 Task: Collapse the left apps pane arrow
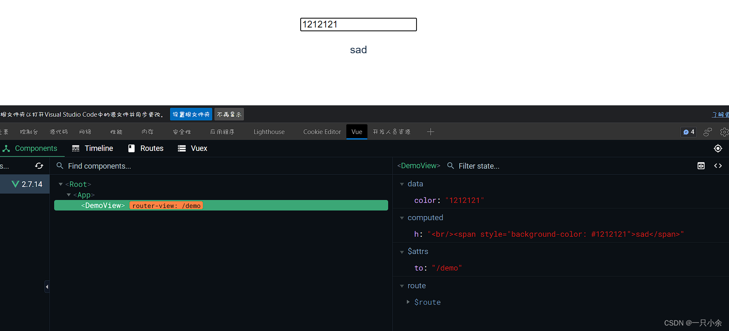[47, 287]
